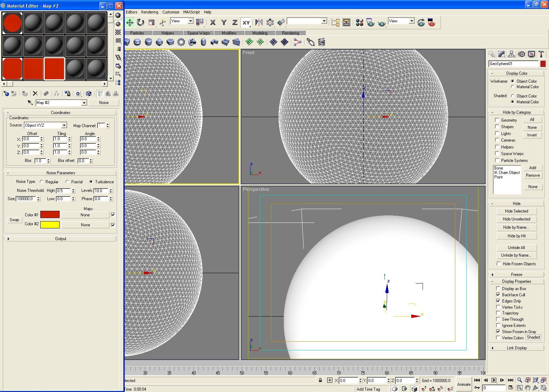Expand the Link Display rollout

(x=516, y=348)
